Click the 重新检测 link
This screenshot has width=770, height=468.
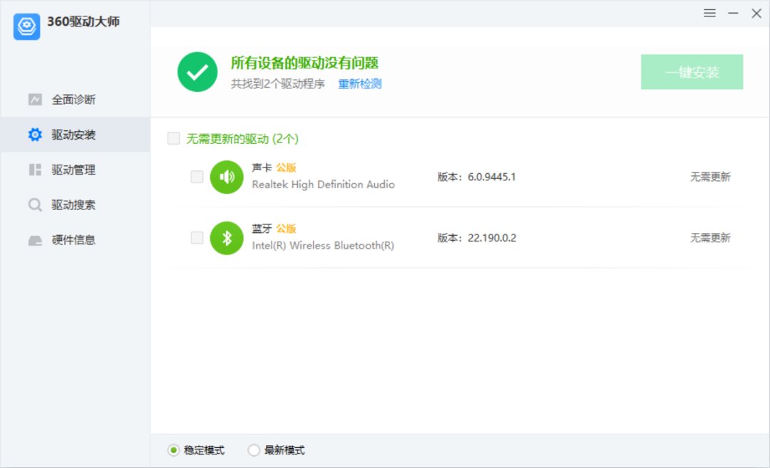tap(359, 84)
